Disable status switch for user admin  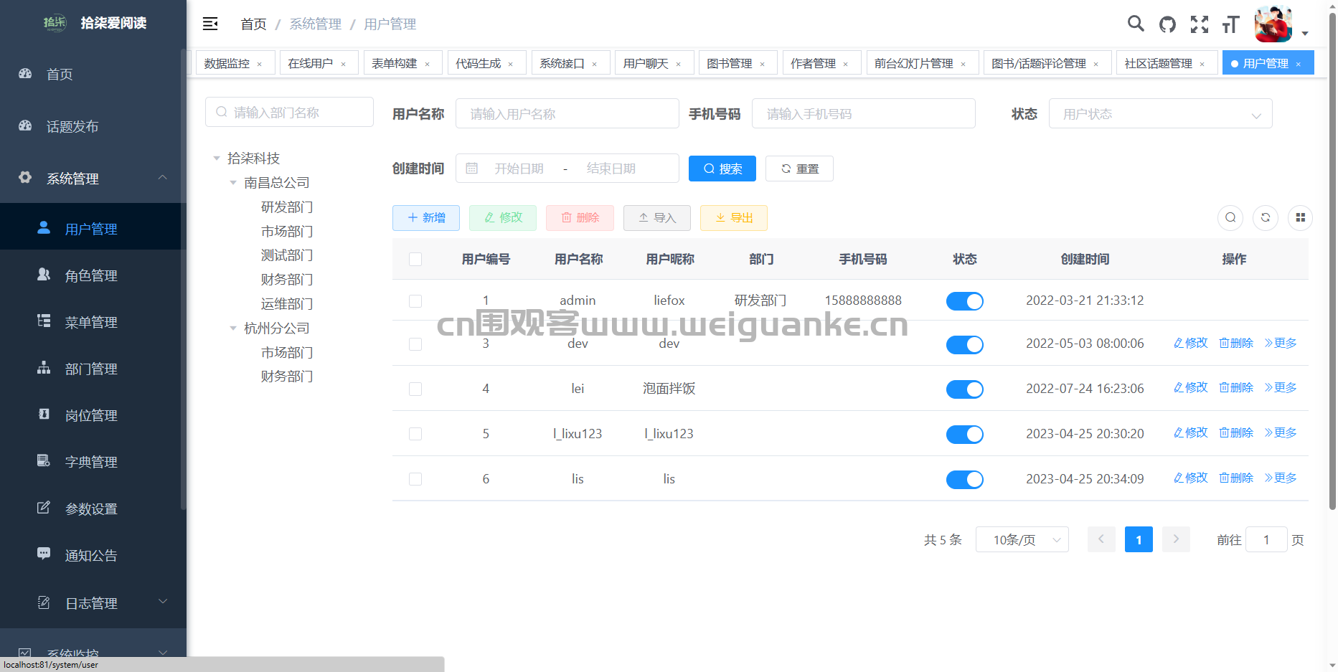[965, 301]
